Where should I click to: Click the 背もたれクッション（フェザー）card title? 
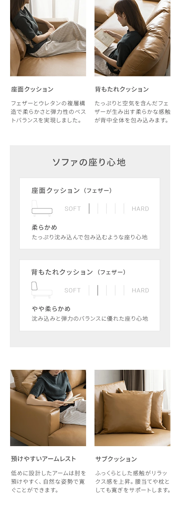click(79, 272)
